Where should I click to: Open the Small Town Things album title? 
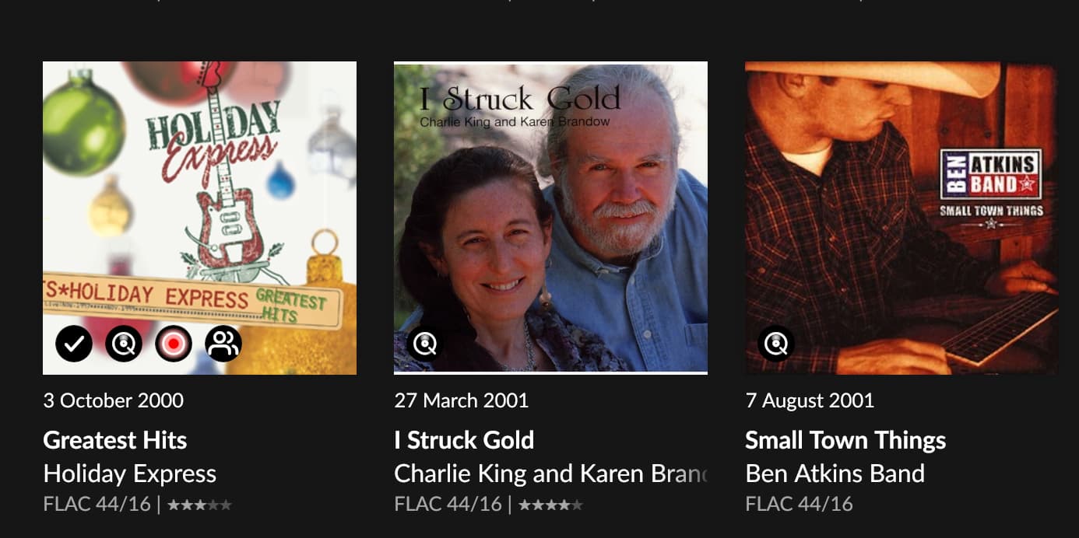[x=845, y=440]
